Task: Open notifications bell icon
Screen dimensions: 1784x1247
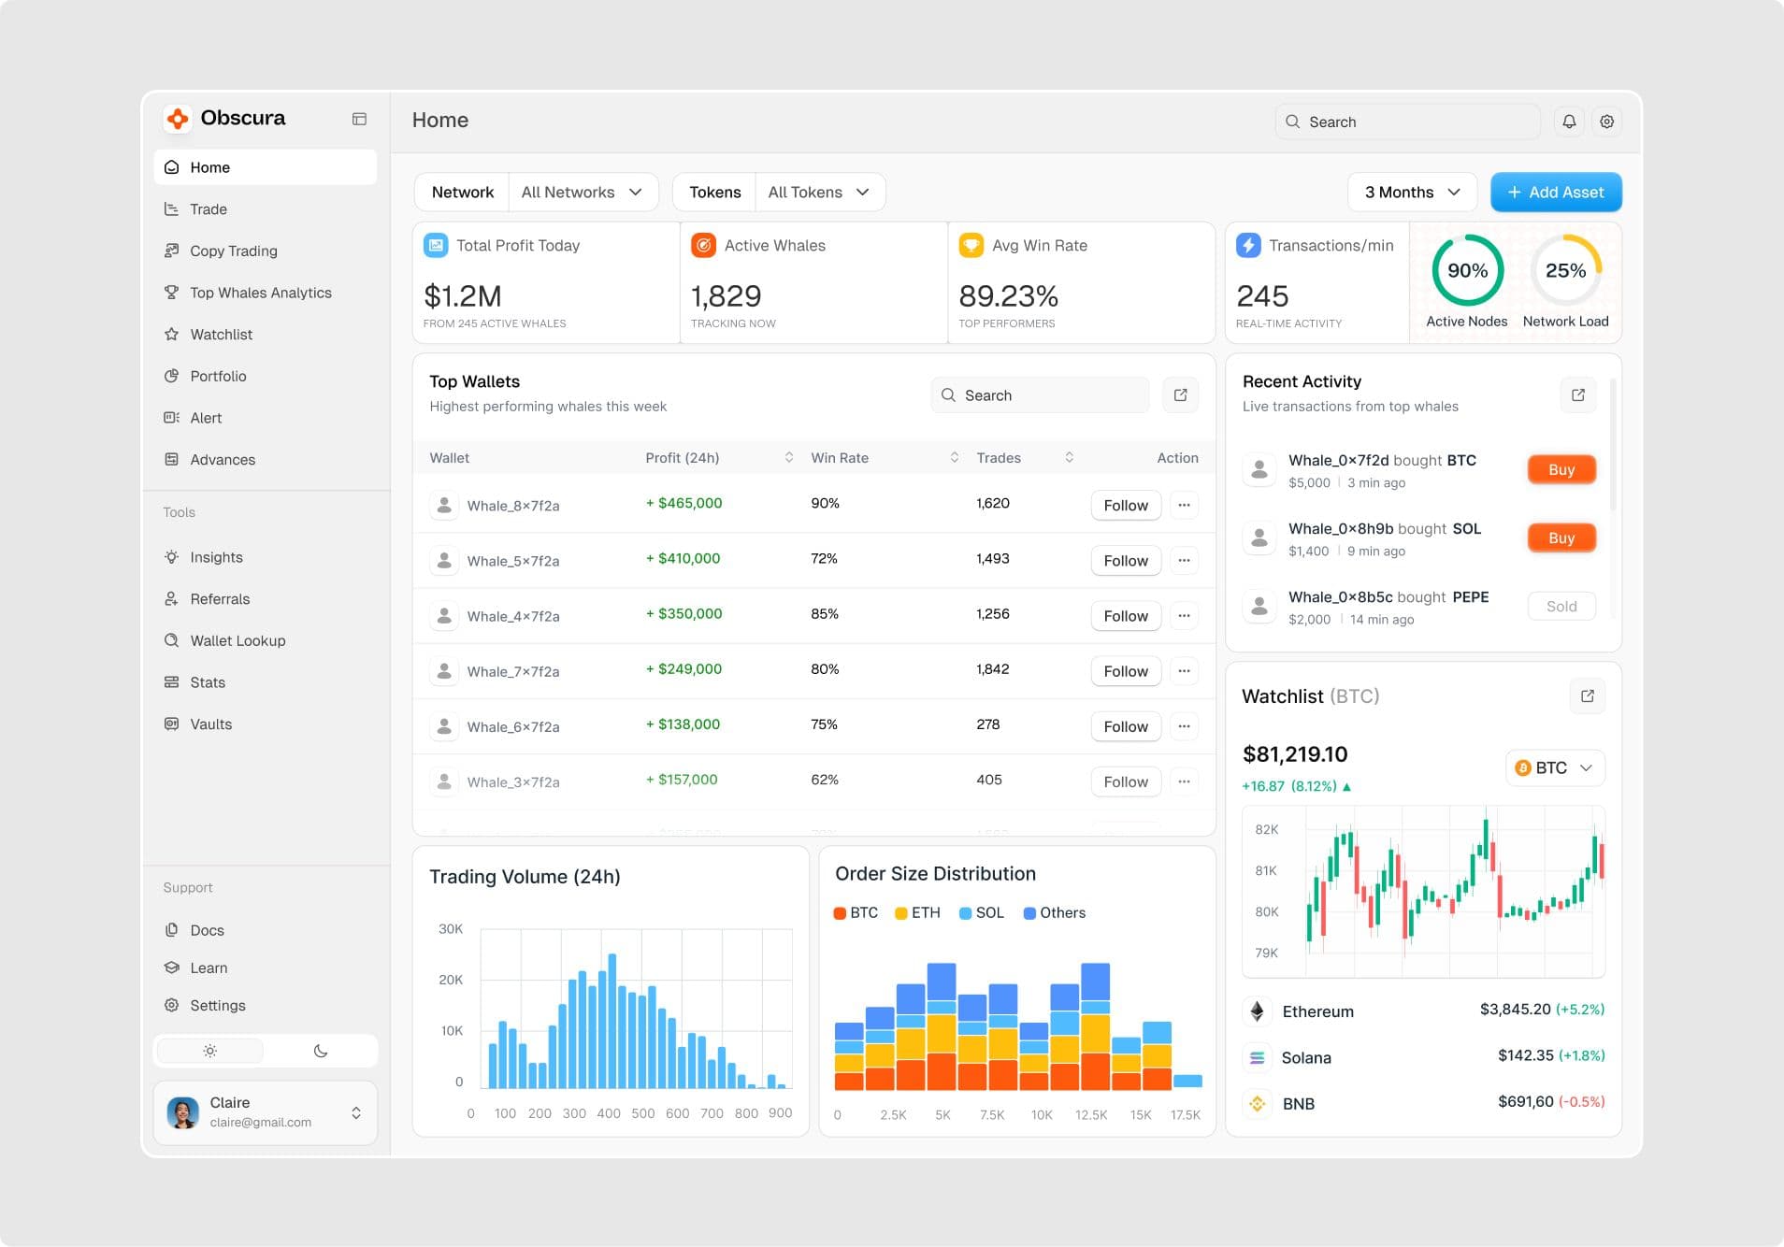Action: (x=1569, y=122)
